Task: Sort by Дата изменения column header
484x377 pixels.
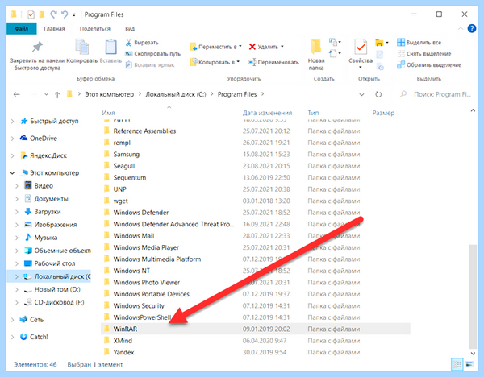Action: 267,113
